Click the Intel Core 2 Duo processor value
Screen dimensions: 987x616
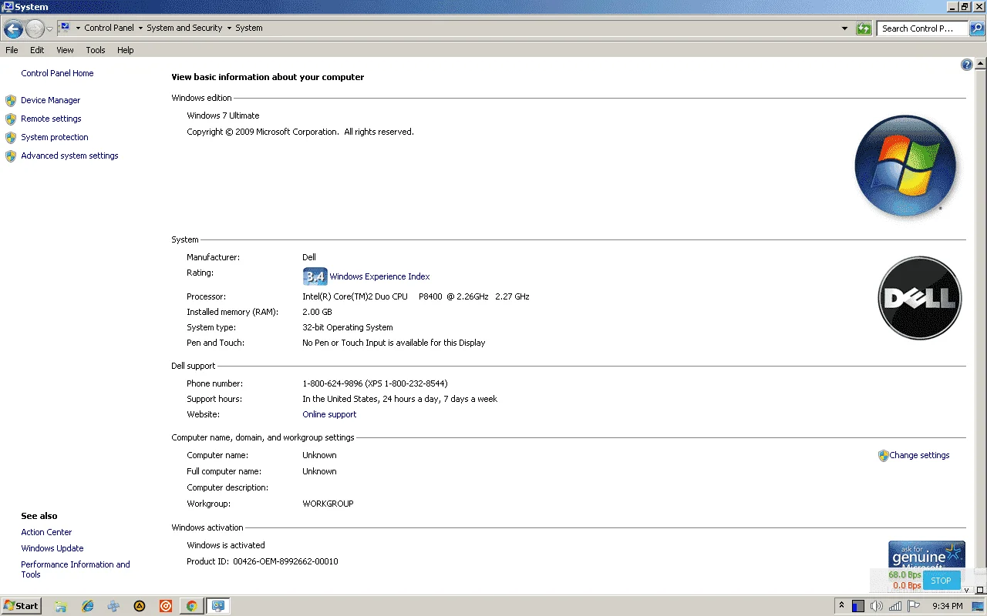[x=416, y=296]
